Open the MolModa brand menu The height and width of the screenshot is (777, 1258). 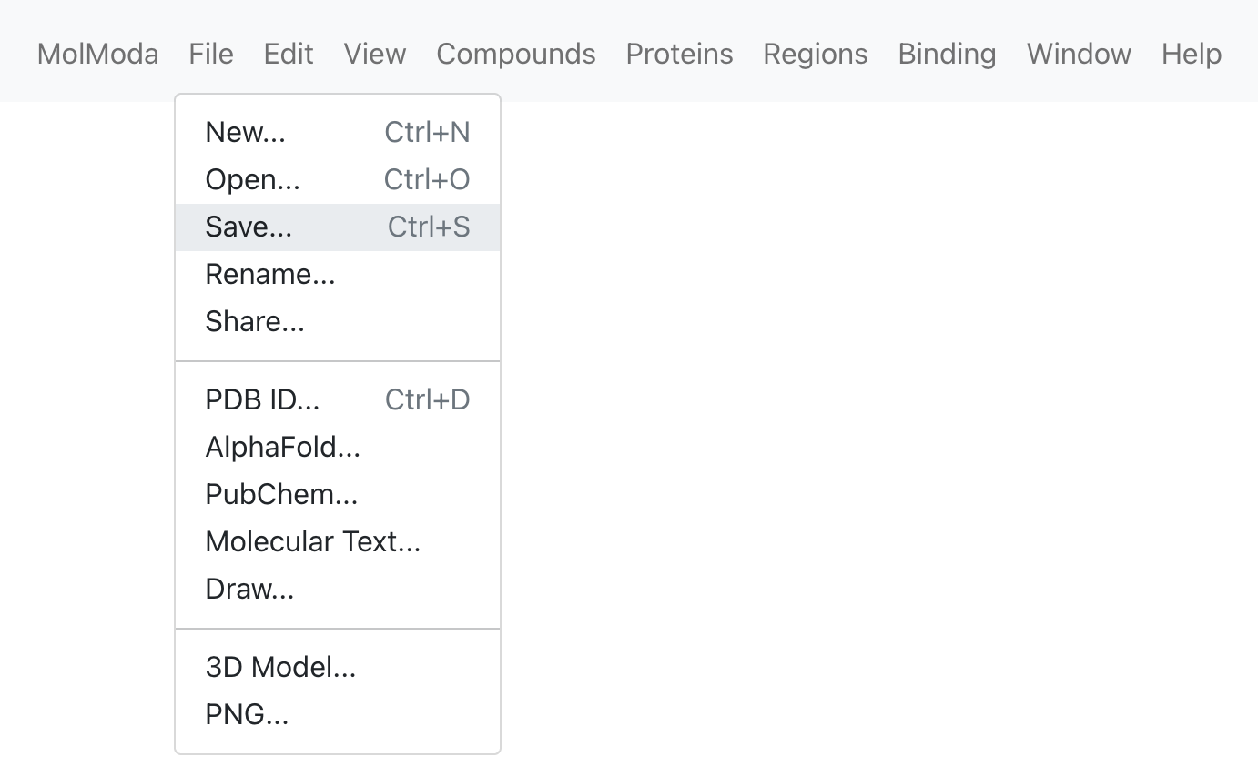click(97, 54)
